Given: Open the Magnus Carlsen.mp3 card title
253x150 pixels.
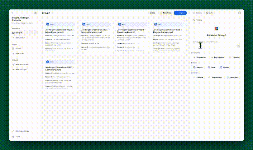Looking at the screenshot, I should click(167, 31).
